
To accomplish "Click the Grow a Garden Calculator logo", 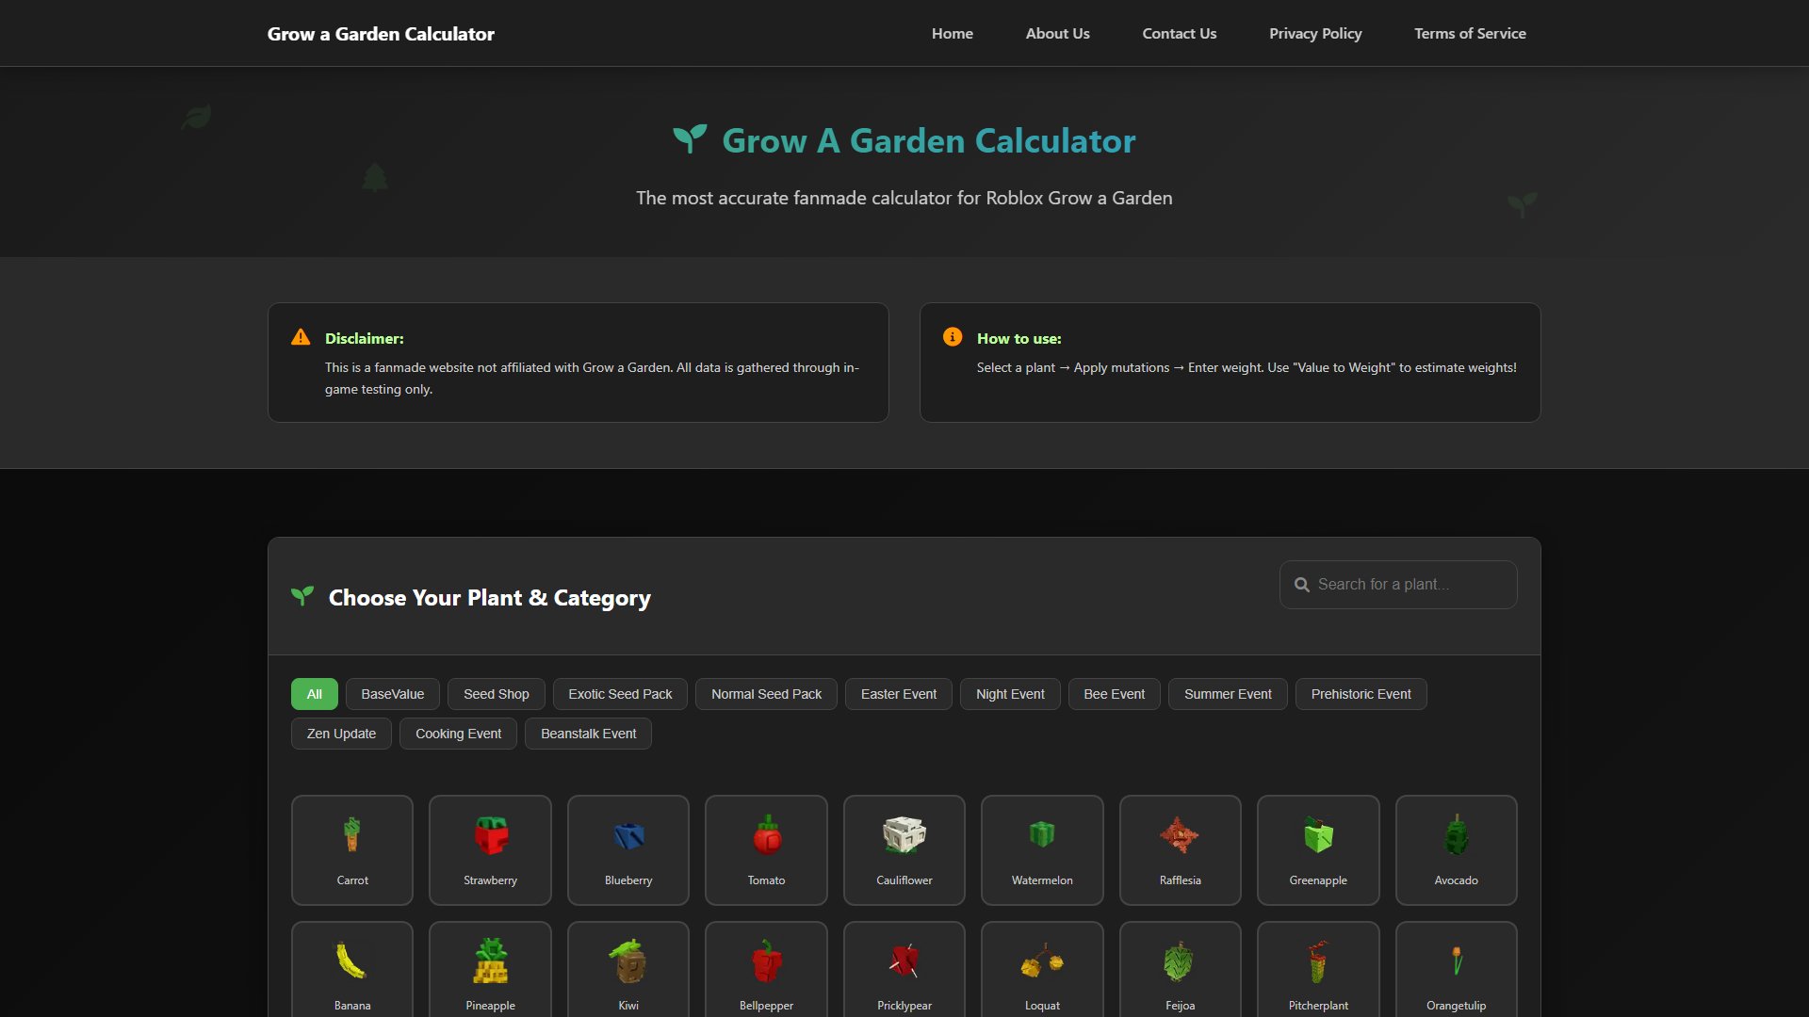I will [381, 34].
